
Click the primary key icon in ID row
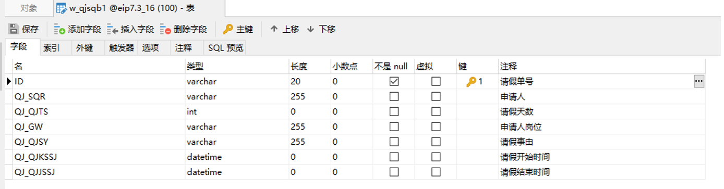(472, 82)
